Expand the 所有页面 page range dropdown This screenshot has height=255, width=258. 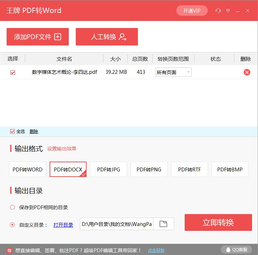tap(174, 72)
